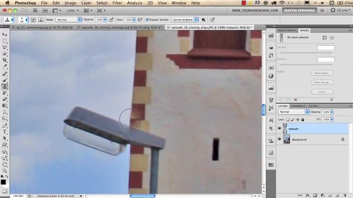Select the Eyedropper tool
The width and height of the screenshot is (353, 198).
pos(4,67)
